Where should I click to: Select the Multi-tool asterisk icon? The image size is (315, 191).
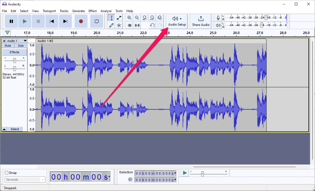(119, 25)
